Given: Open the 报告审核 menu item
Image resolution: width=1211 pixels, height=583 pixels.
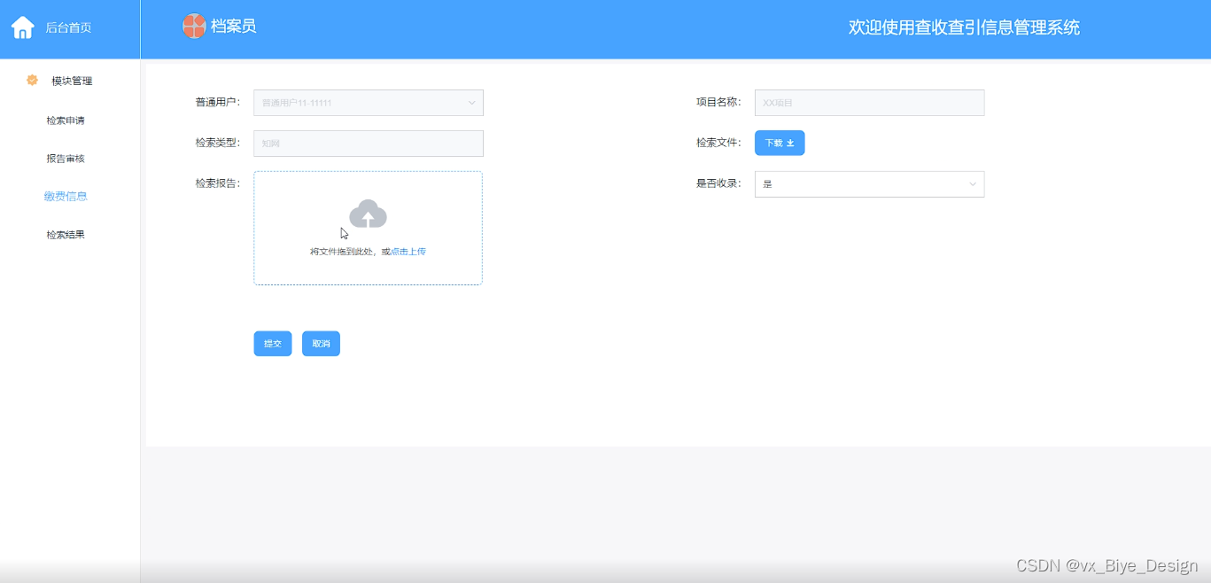Looking at the screenshot, I should point(66,159).
